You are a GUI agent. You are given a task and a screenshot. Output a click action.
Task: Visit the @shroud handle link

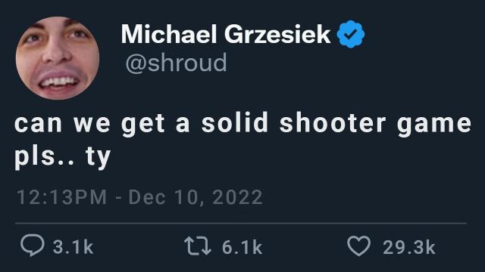[176, 63]
